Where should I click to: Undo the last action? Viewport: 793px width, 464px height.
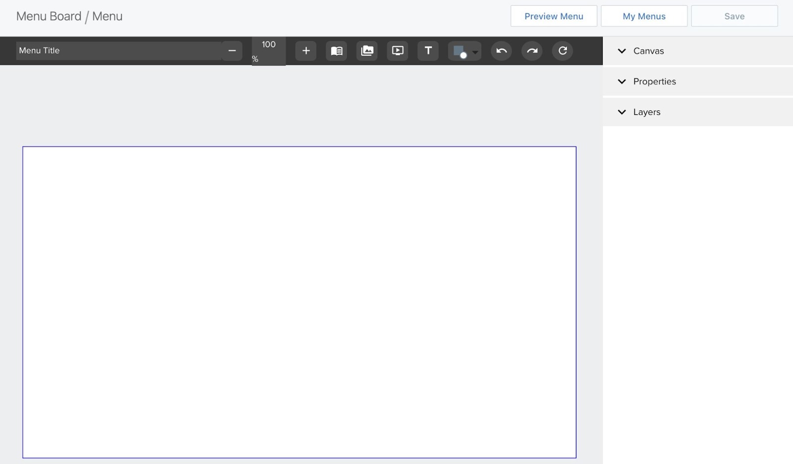[x=501, y=51]
